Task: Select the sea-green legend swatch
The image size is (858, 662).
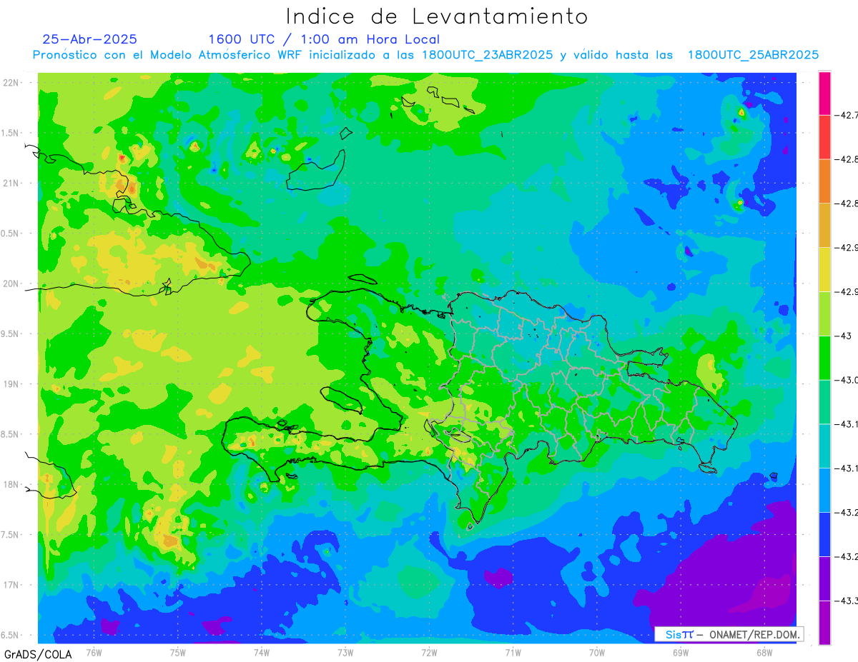Action: (x=824, y=401)
